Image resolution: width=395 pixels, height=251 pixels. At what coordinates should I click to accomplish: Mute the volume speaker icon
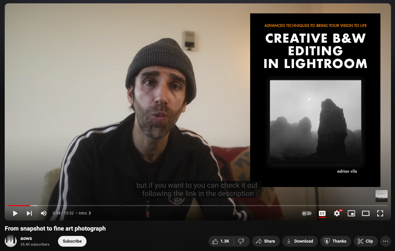click(x=44, y=213)
